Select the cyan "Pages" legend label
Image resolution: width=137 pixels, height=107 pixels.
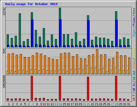[x=134, y=33]
